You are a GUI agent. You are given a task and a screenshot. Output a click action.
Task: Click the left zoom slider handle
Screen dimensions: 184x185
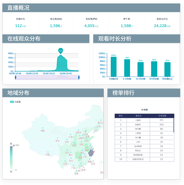pyautogui.click(x=16, y=77)
